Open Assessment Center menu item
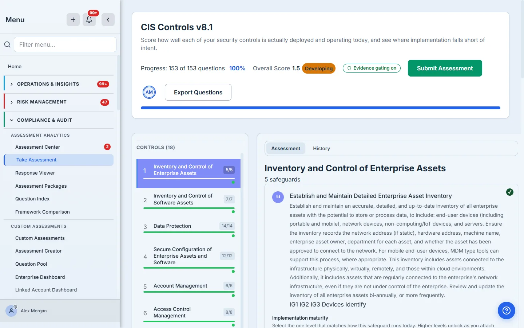The height and width of the screenshot is (328, 524). point(59,147)
